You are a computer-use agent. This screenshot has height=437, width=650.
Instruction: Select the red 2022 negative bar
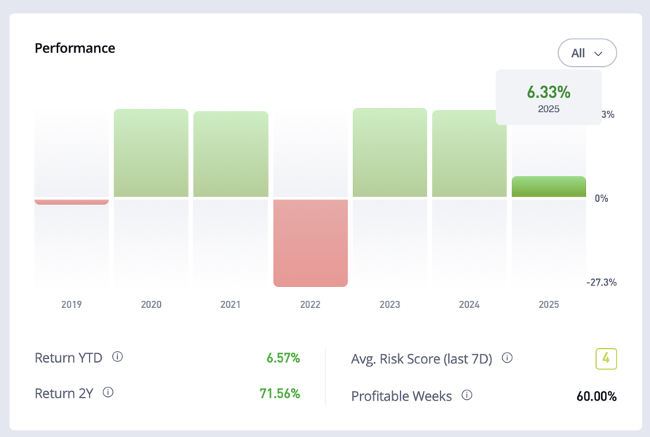coord(310,242)
